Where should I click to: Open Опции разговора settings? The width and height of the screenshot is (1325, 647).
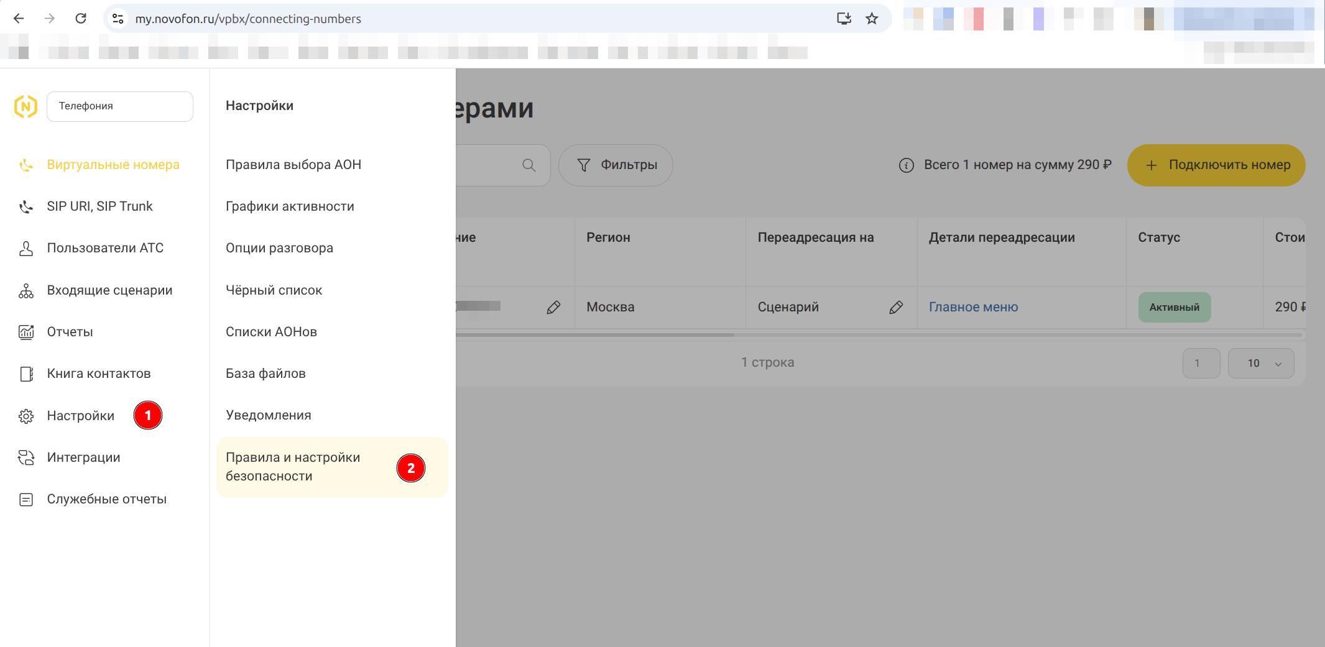click(x=279, y=248)
